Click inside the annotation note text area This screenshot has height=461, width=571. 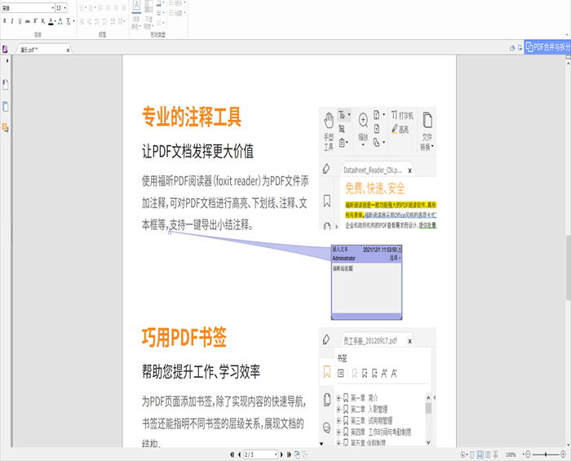click(366, 288)
